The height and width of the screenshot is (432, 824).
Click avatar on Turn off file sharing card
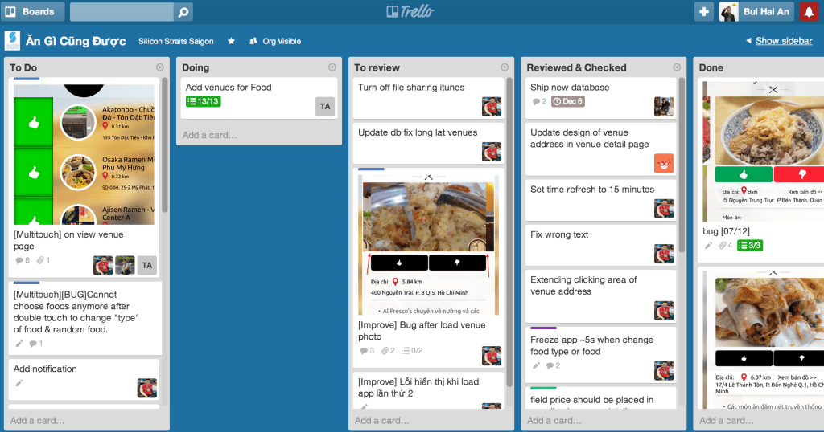(x=492, y=107)
